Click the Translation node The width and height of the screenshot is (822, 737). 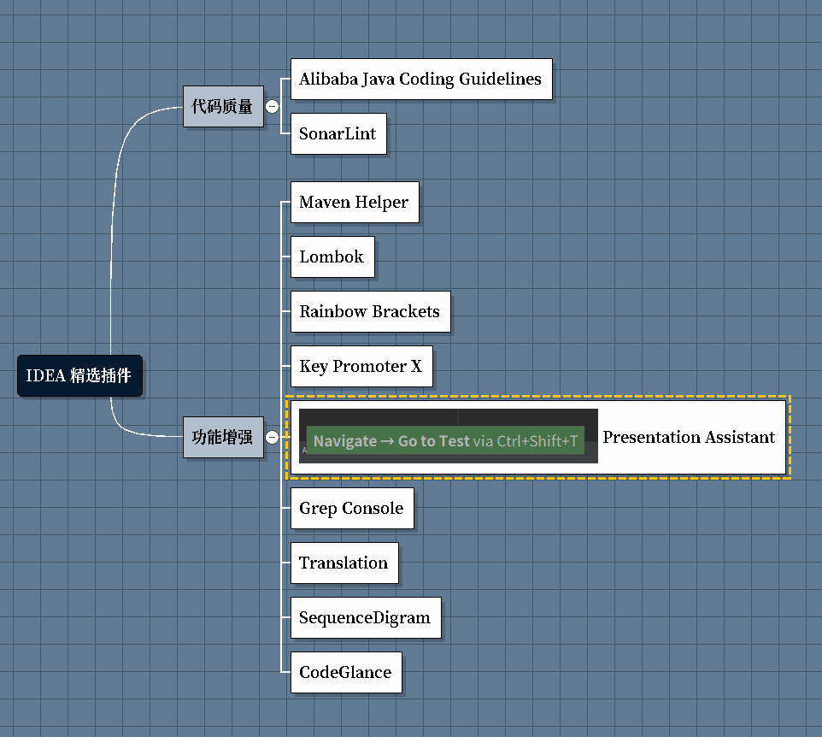(344, 563)
